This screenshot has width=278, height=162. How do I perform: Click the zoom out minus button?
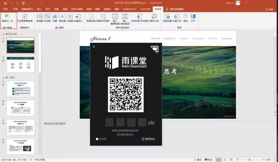242,160
